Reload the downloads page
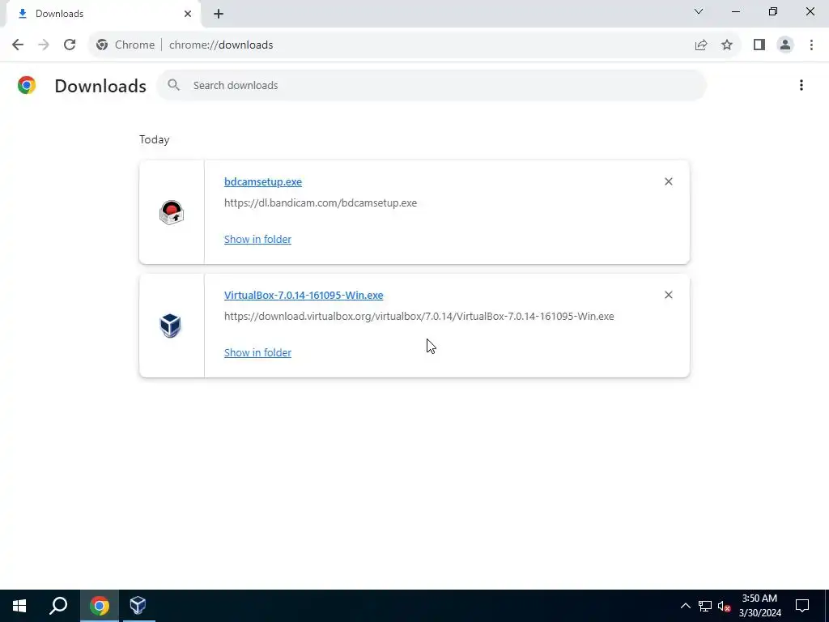Image resolution: width=829 pixels, height=622 pixels. coord(70,45)
